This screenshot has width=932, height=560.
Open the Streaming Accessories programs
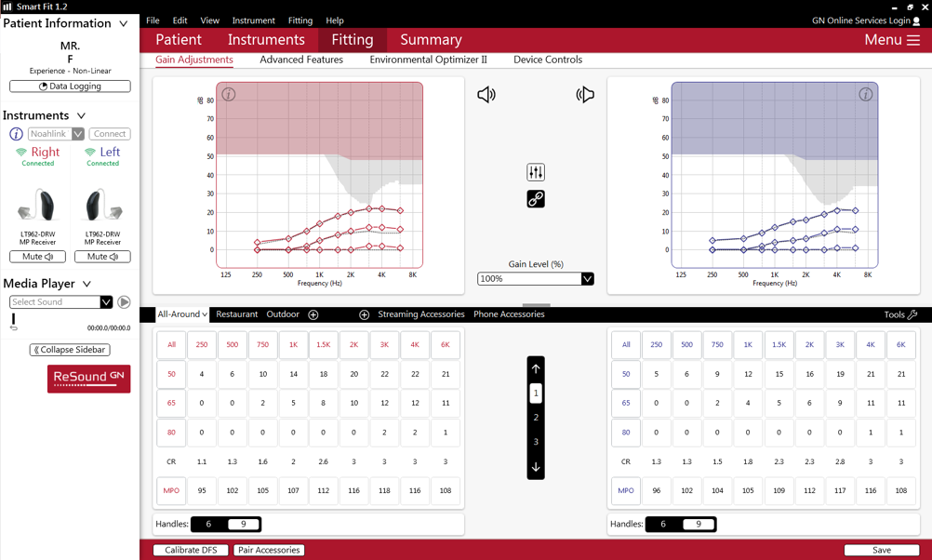[420, 314]
